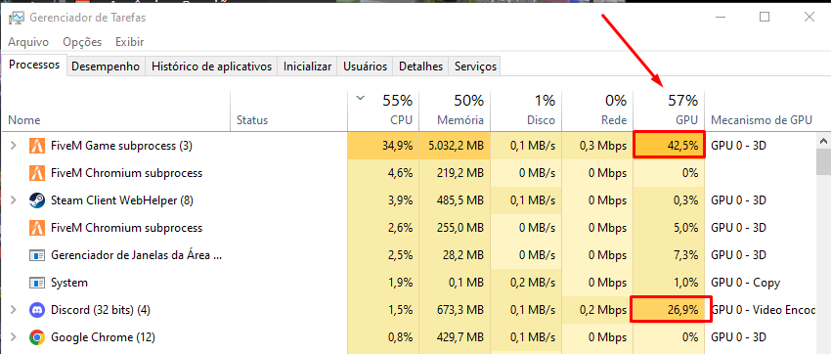Click the Task Manager title bar icon

16,18
